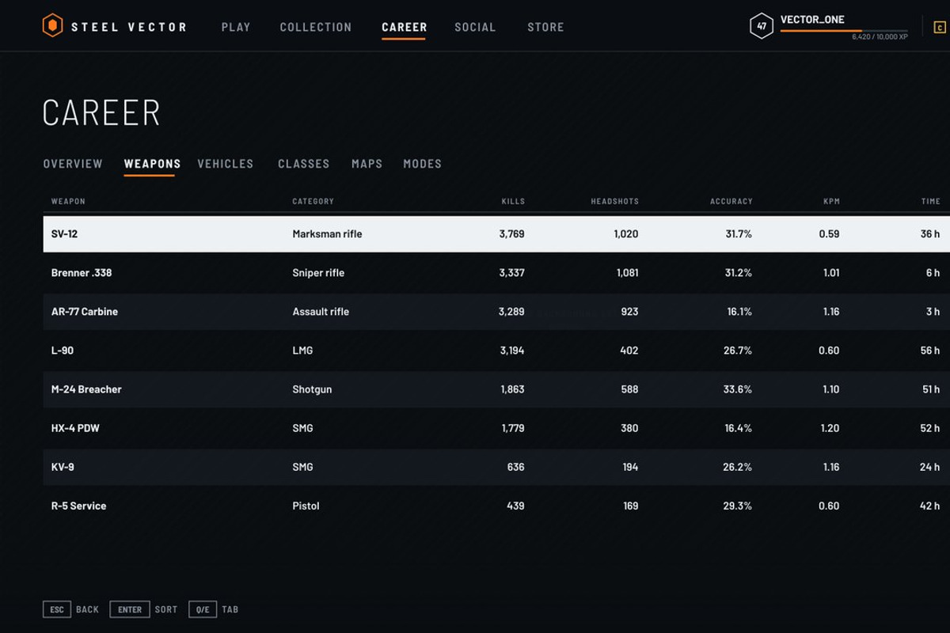The width and height of the screenshot is (950, 633).
Task: Click the Sniper rifle category cell
Action: [x=318, y=273]
